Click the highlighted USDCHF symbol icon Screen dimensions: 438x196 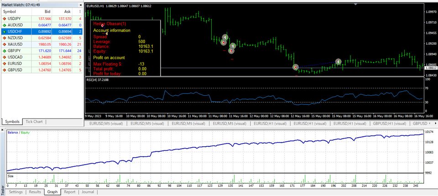click(x=4, y=31)
